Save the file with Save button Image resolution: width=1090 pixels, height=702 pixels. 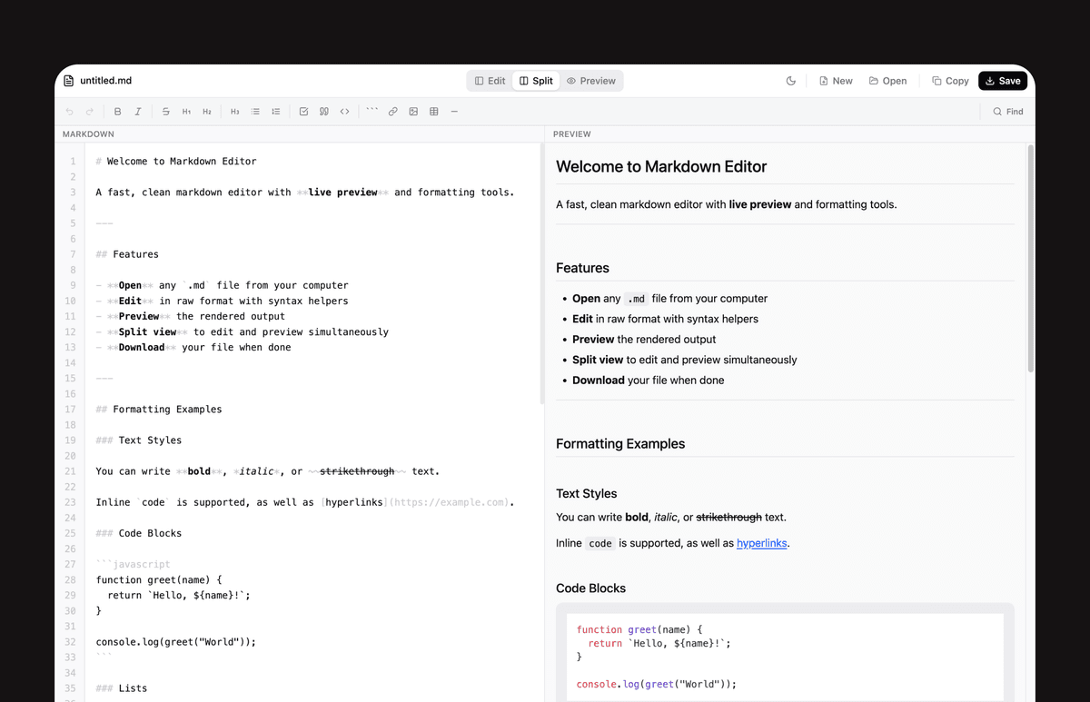point(1003,81)
